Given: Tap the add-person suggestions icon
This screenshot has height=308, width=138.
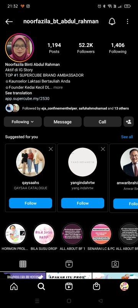Looking at the screenshot, I should 129,122.
